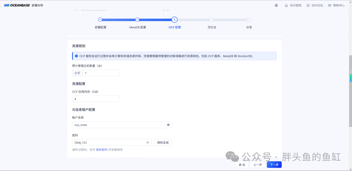The image size is (352, 171).
Task: Open the 访问官网 link
Action: [x=296, y=6]
